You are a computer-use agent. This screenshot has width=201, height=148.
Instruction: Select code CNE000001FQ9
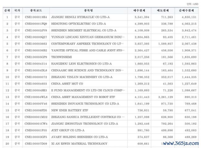(36, 24)
